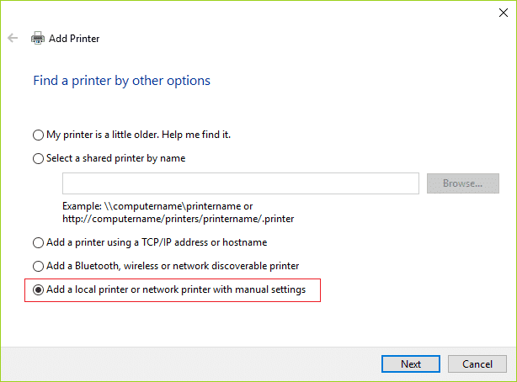
Task: Click the 'Select a shared printer by name' label
Action: [x=115, y=158]
